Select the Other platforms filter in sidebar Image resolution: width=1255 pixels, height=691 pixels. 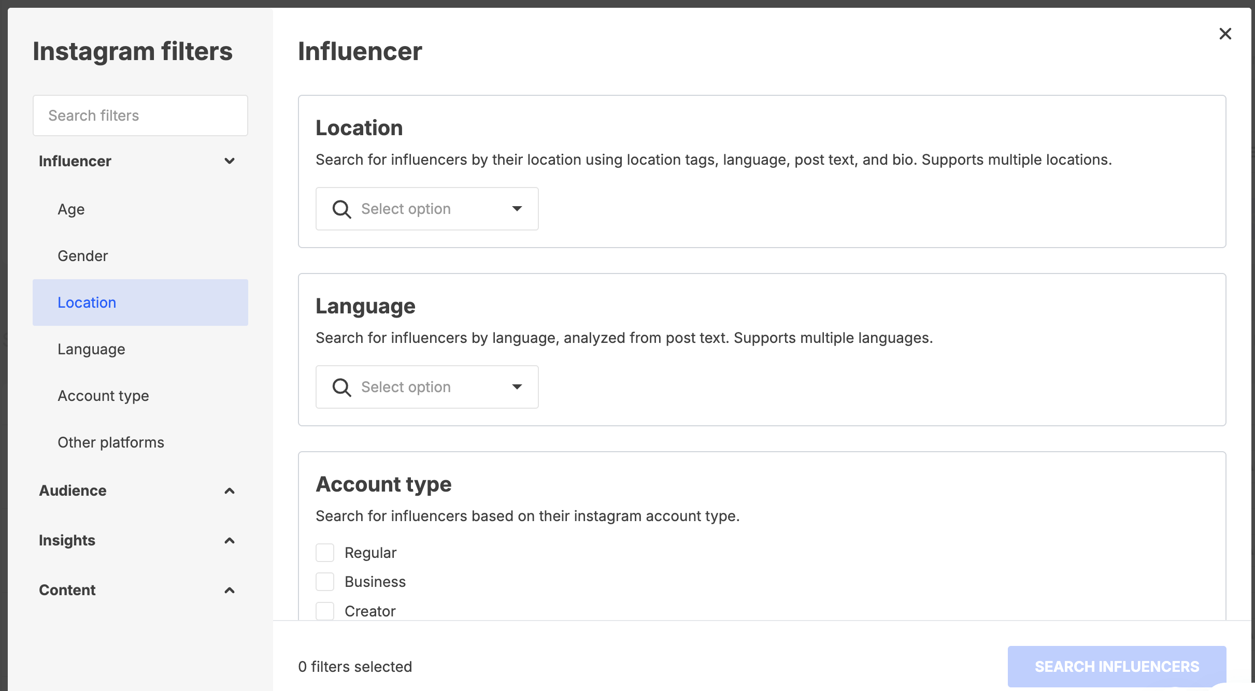(x=140, y=442)
